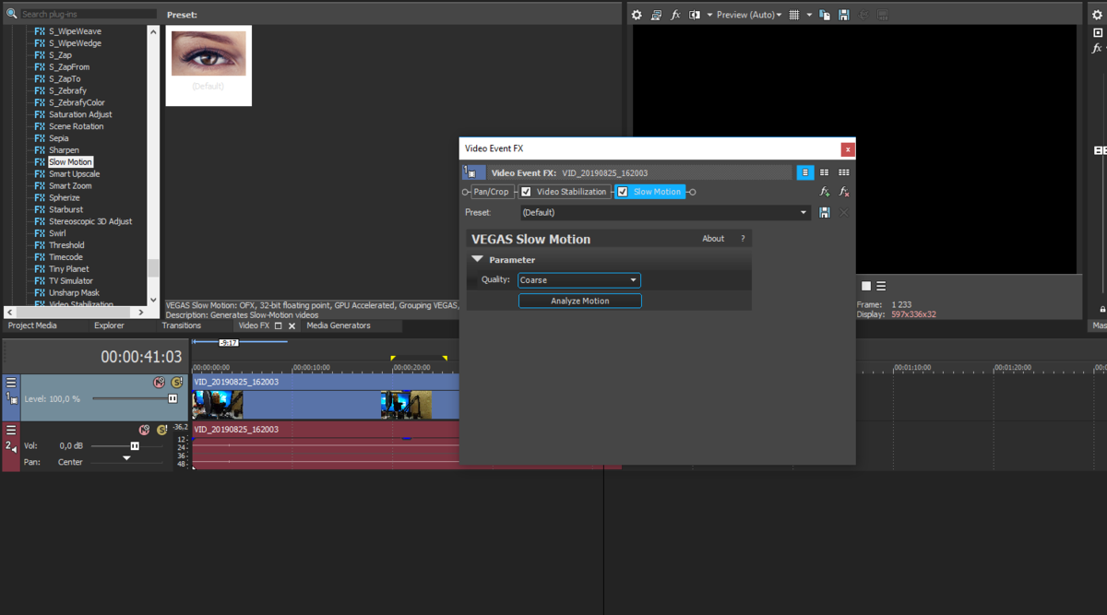1107x615 pixels.
Task: Collapse the Parameter section triangle
Action: (478, 260)
